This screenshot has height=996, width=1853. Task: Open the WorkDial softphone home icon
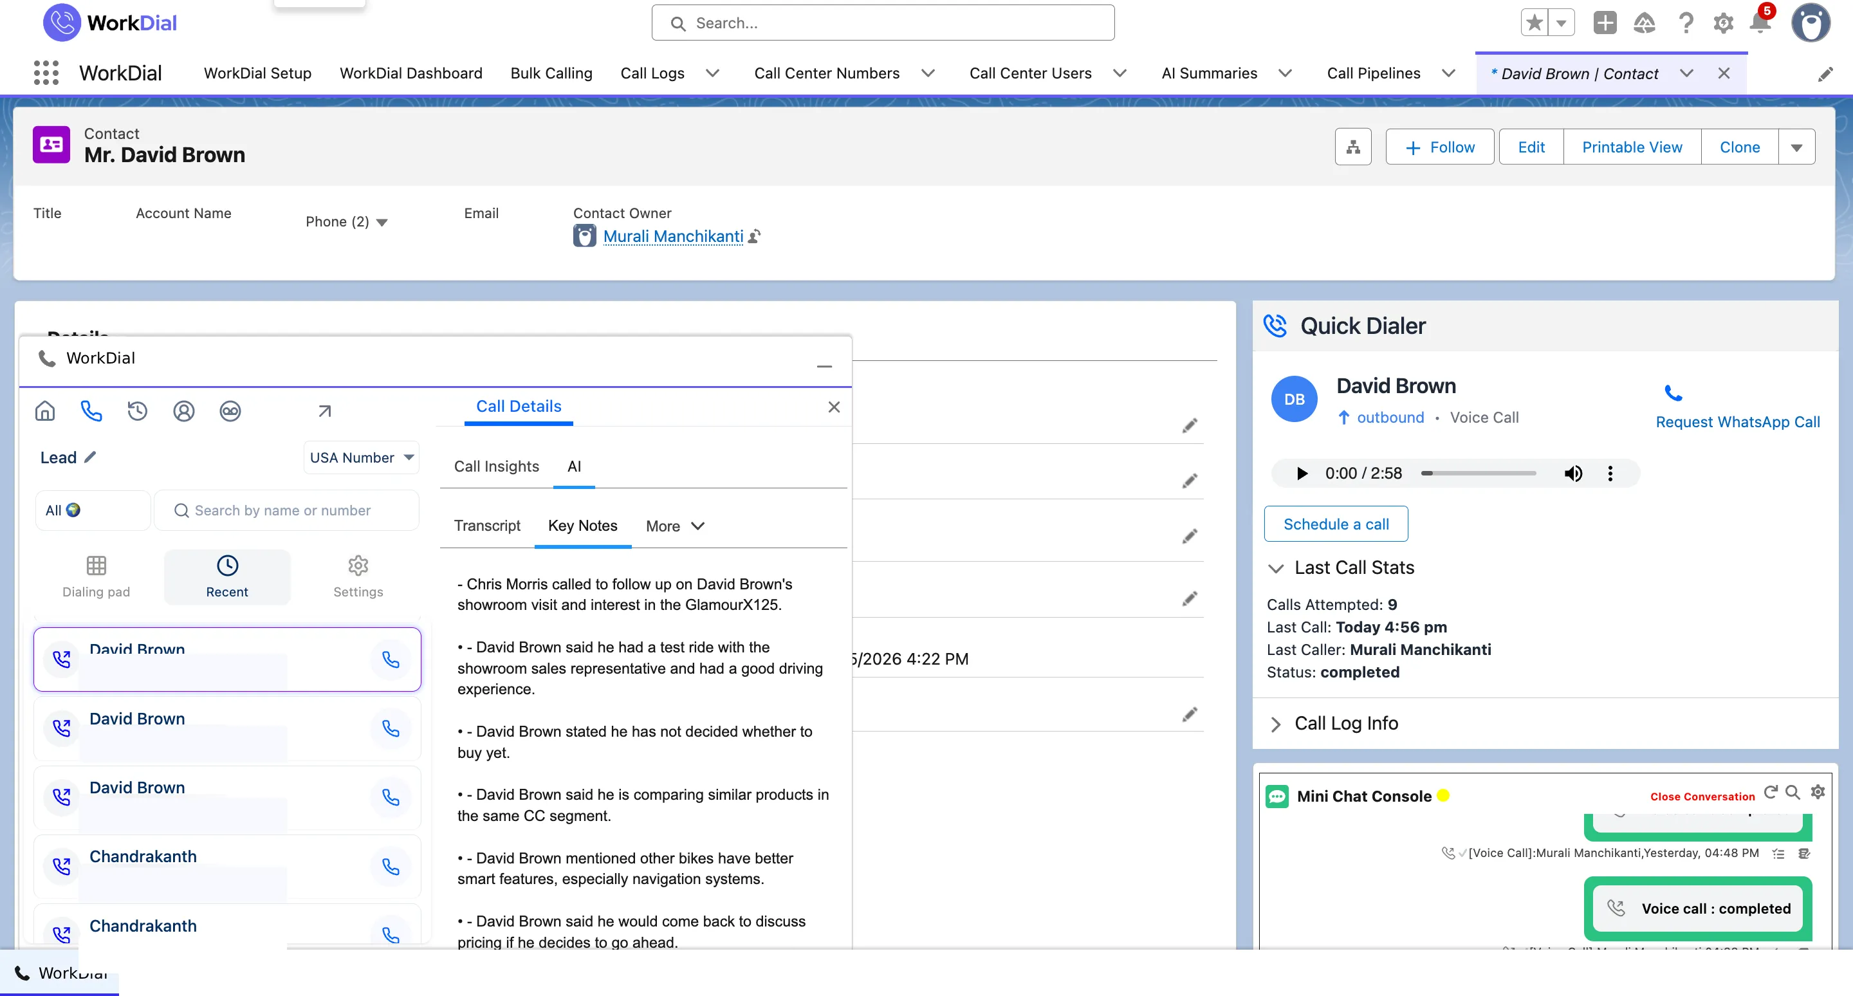(x=44, y=410)
